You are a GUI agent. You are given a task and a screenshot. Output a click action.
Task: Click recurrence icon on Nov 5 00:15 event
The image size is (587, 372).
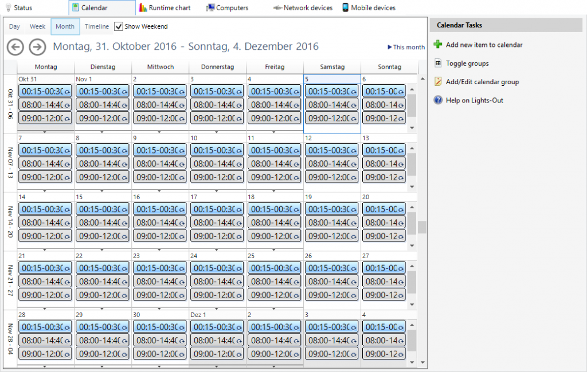pyautogui.click(x=353, y=92)
